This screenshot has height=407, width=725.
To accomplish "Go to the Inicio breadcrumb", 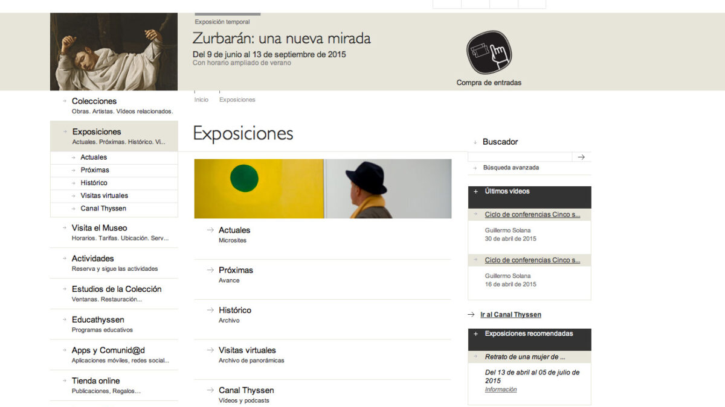I will [x=201, y=99].
